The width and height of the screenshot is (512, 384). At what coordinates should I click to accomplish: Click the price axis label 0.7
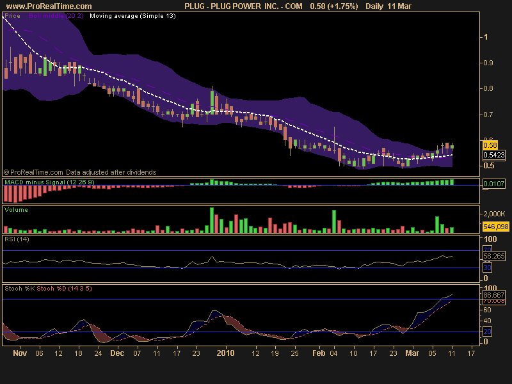pos(488,115)
